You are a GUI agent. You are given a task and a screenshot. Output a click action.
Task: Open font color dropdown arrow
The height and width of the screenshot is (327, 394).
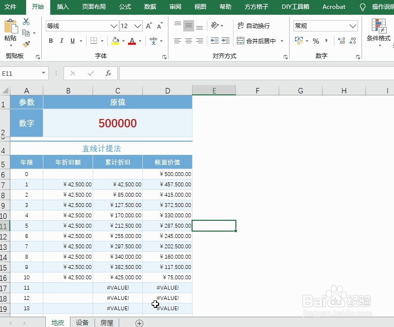[140, 41]
